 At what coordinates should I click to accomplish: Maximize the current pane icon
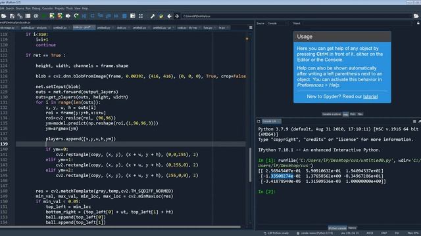point(133,16)
